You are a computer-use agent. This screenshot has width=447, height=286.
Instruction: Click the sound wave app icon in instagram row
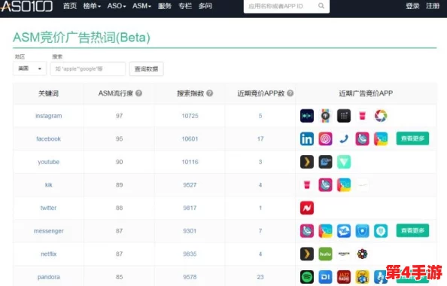coord(307,116)
